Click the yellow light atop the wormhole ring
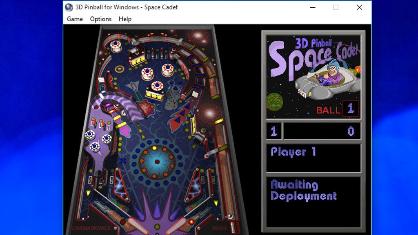Image resolution: width=418 pixels, height=235 pixels. (x=154, y=148)
